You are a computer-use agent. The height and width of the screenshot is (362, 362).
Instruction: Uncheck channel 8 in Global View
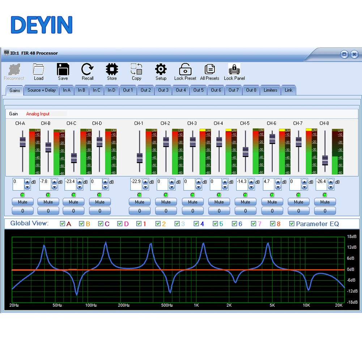click(x=273, y=224)
